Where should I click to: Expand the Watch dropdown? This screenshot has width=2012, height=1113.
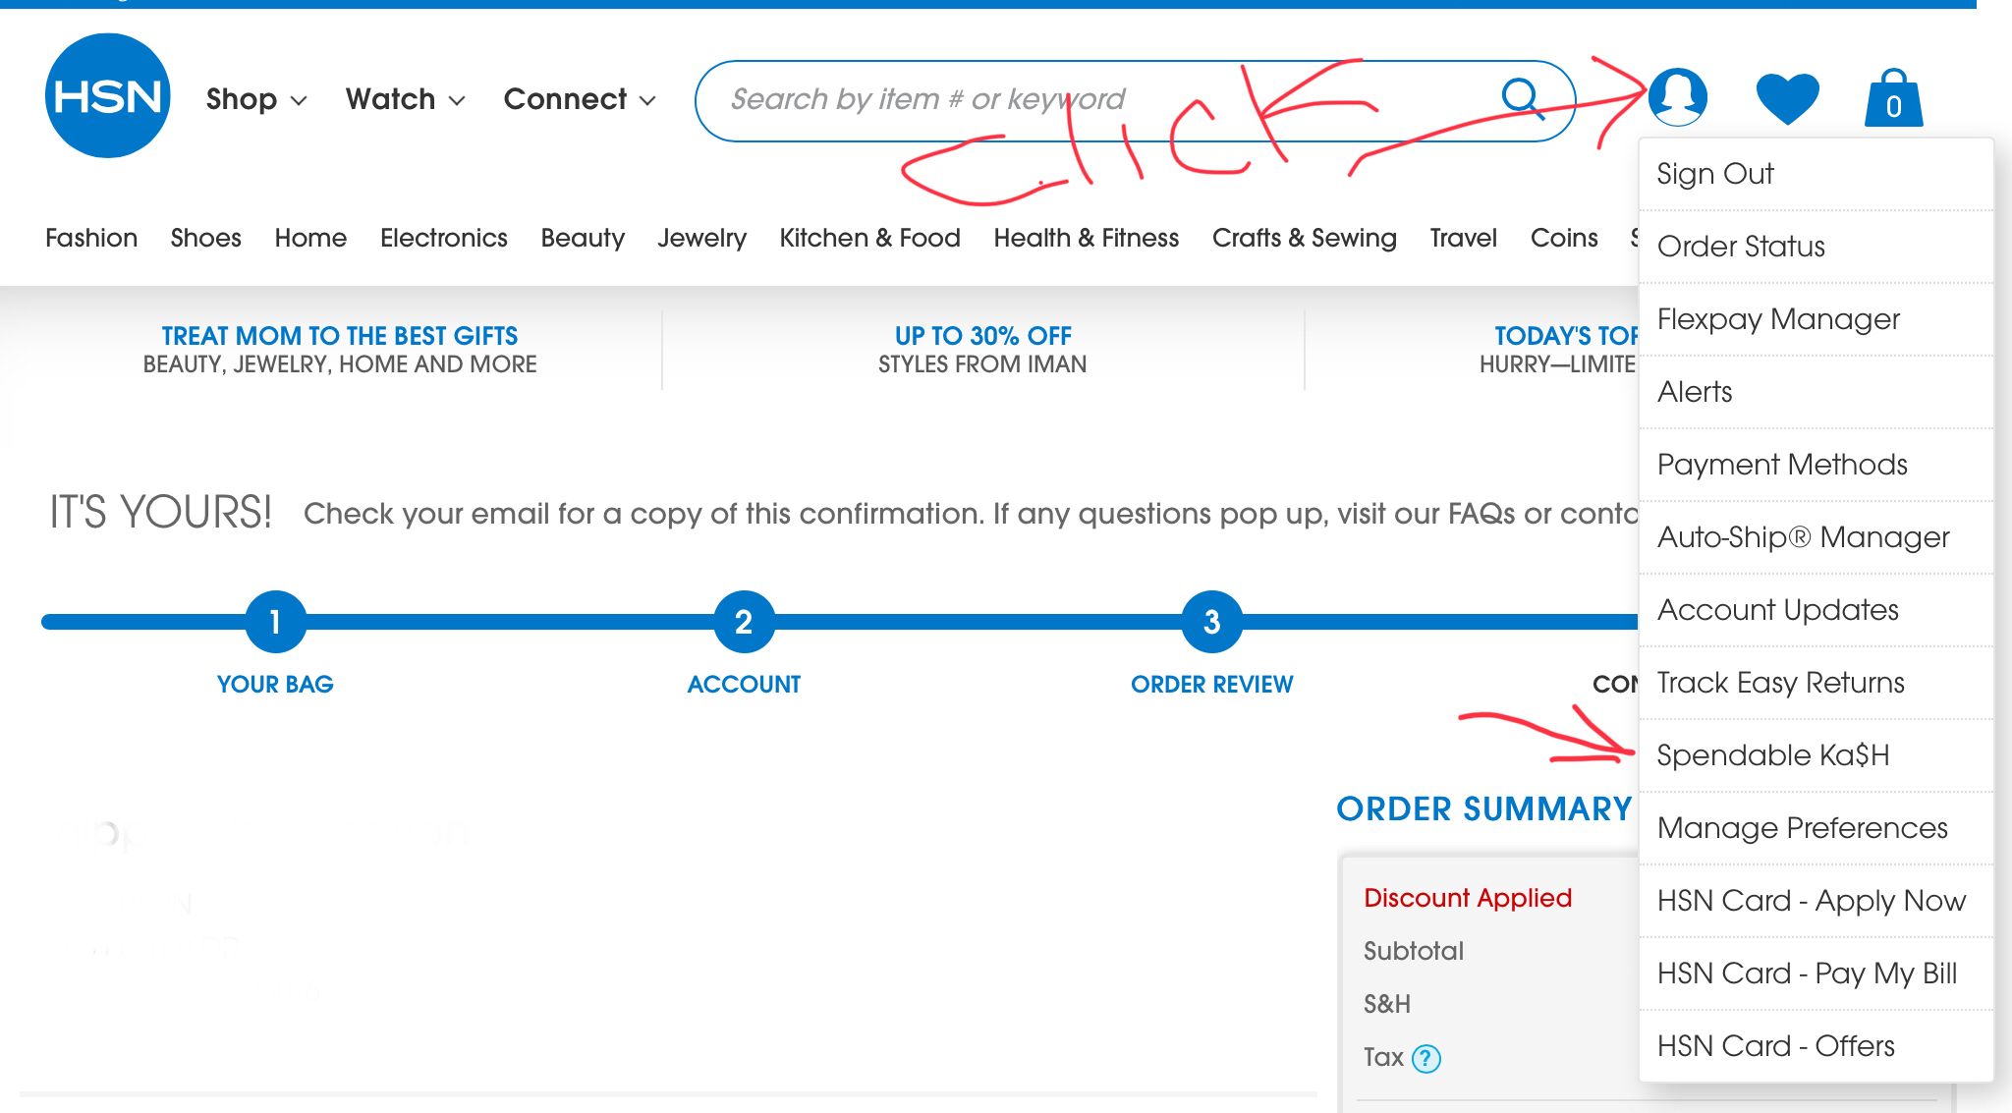tap(405, 99)
